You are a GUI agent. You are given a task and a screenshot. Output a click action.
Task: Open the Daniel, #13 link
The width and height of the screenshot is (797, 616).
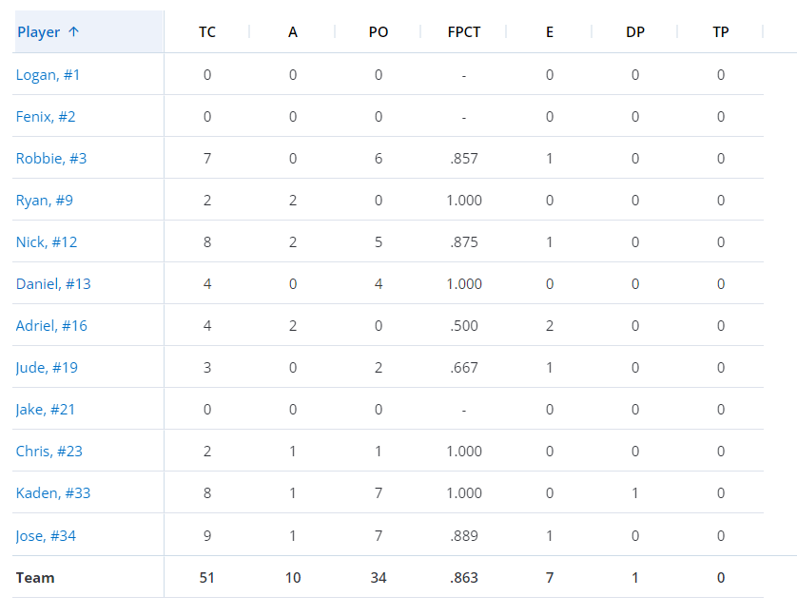tap(53, 283)
